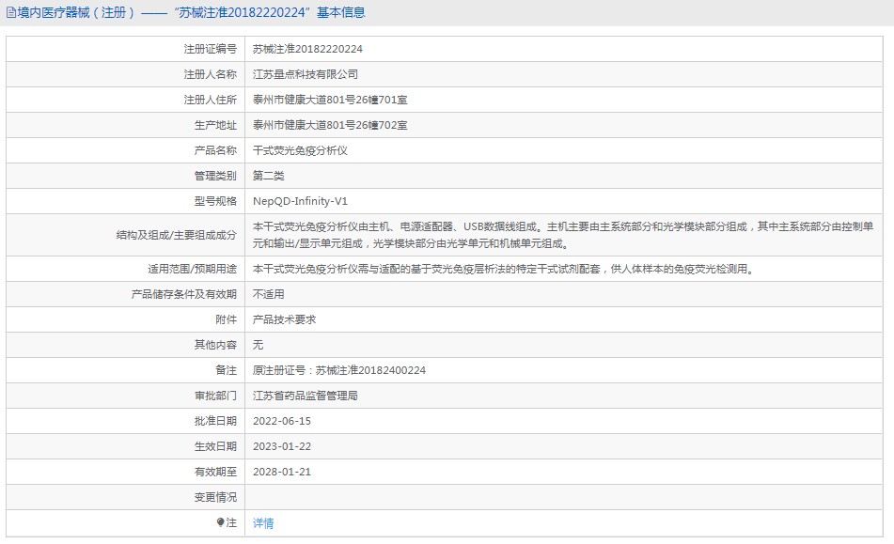The height and width of the screenshot is (544, 894).
Task: Click the structure and composition description text
Action: 563,235
